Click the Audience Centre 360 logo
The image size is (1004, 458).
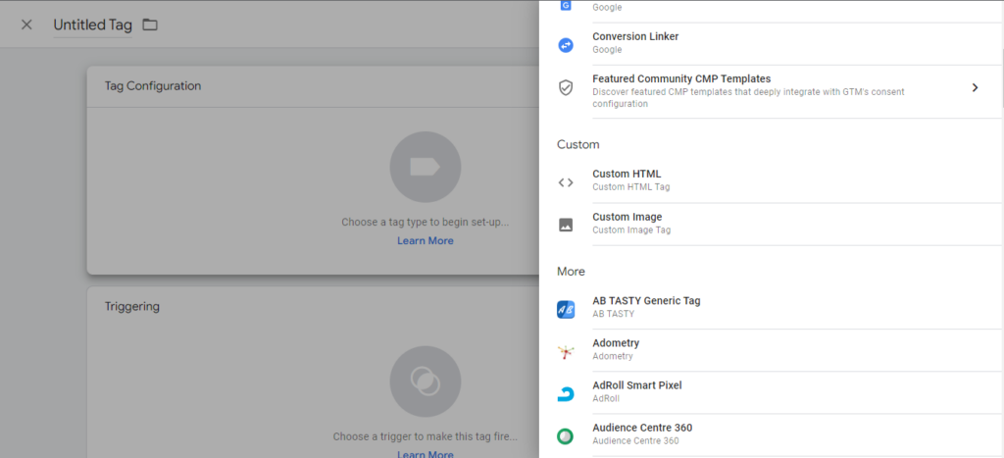coord(566,436)
